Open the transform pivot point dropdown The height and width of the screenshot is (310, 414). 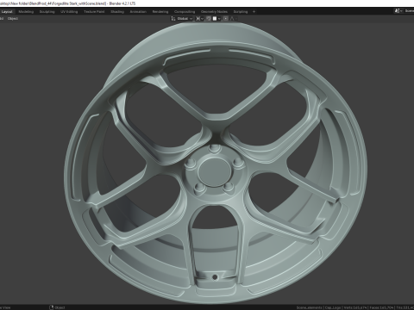tap(199, 19)
